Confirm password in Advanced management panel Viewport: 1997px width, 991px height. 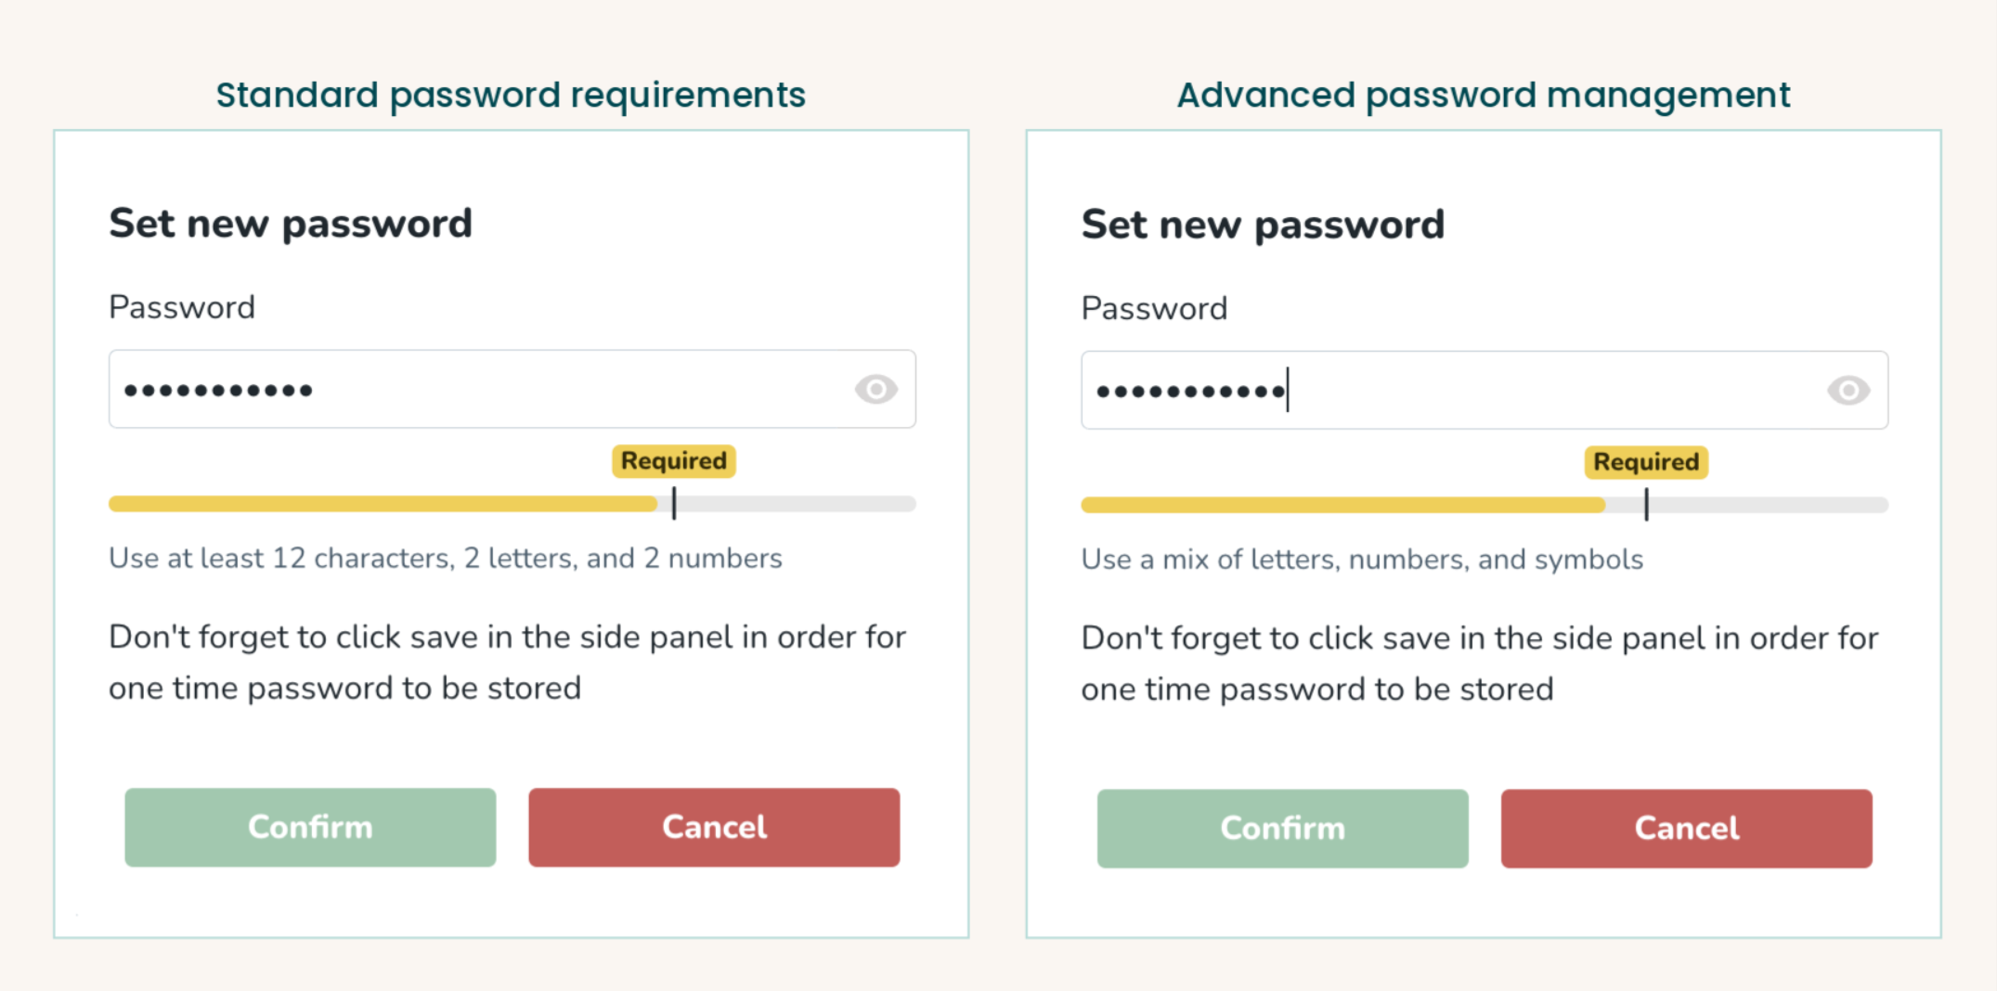click(x=1282, y=828)
